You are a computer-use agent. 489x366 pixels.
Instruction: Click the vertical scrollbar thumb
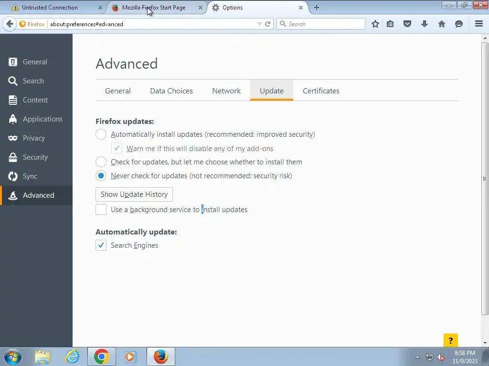pos(485,178)
